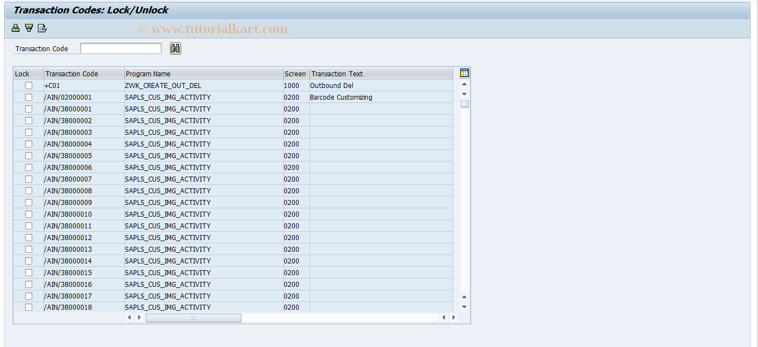Click the Print icon in the toolbar
Viewport: 758px width, 347px height.
click(x=15, y=27)
